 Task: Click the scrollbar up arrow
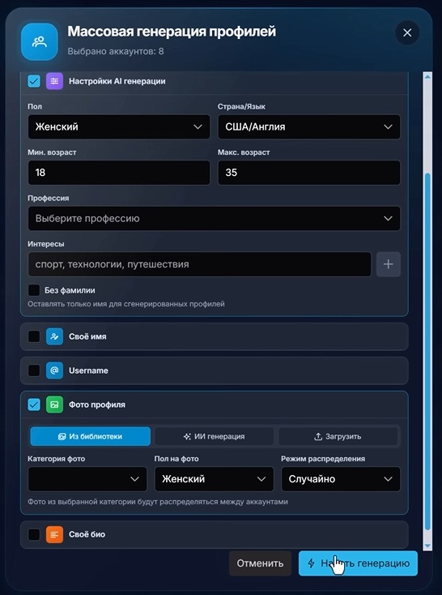(x=427, y=77)
